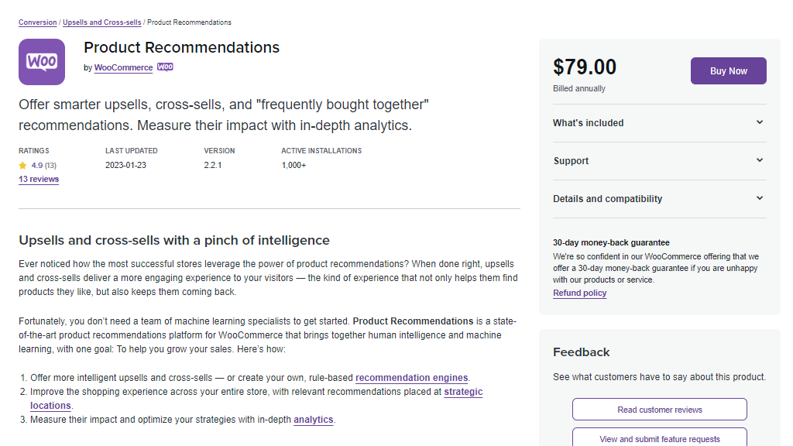
Task: Open the Conversion breadcrumb link
Action: click(38, 22)
